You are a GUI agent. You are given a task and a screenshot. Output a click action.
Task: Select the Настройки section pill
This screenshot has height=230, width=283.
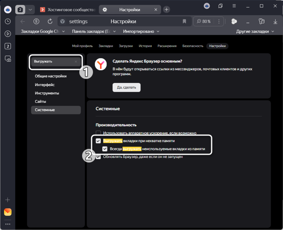click(217, 46)
